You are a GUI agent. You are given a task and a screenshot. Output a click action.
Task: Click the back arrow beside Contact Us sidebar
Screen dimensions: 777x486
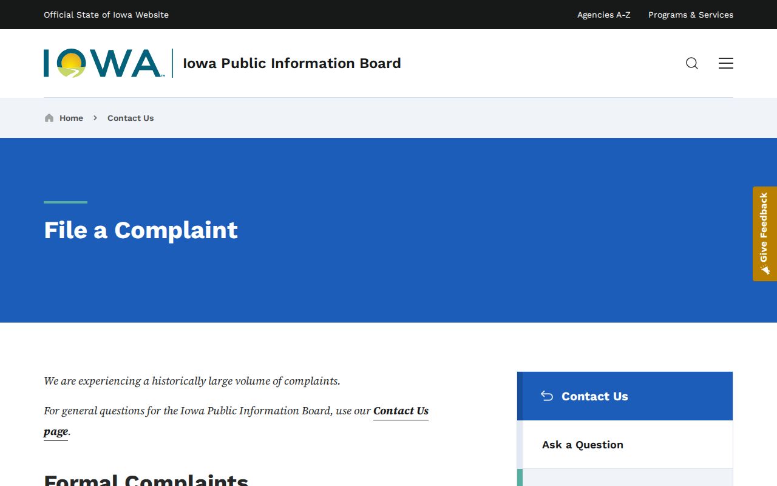(547, 396)
